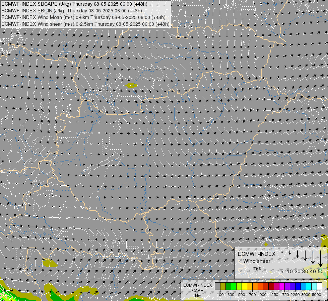The image size is (328, 301).
Task: Select the dark red CAPE legend swatch
Action: (271, 286)
